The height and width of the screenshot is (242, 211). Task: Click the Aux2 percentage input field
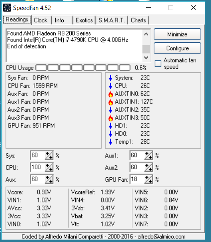pyautogui.click(x=137, y=167)
